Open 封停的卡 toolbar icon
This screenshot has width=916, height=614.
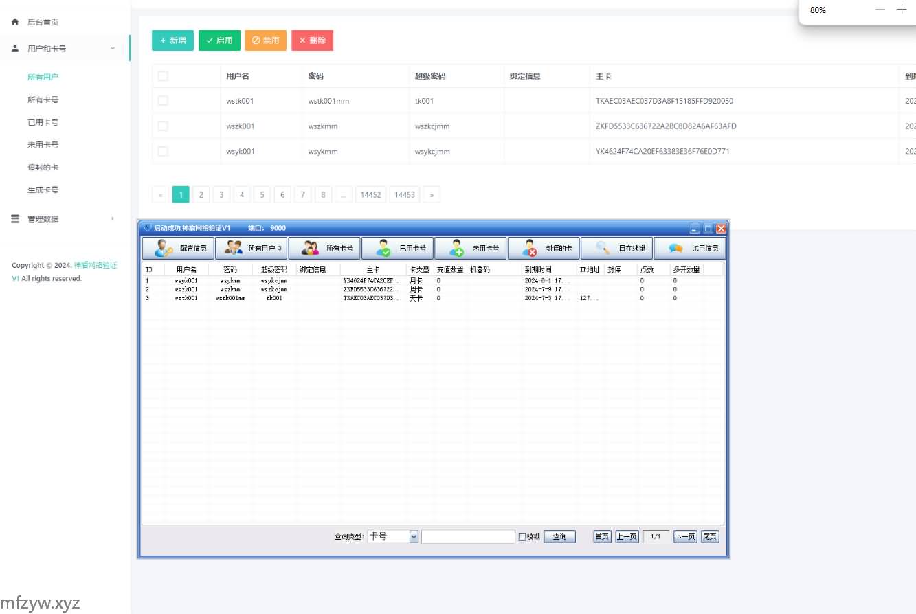[528, 248]
